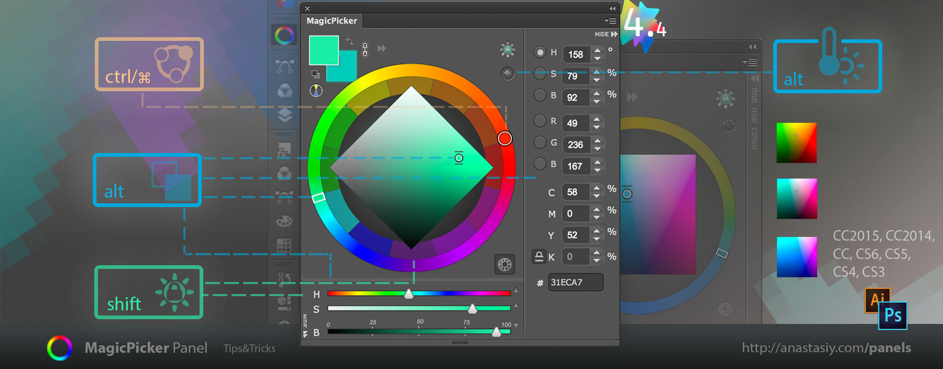Decrease the G value with its down arrow
The height and width of the screenshot is (369, 943).
tap(597, 148)
